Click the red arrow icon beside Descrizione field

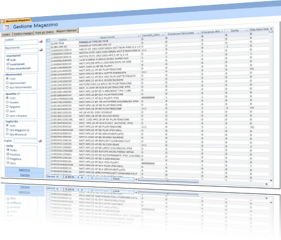click(x=41, y=50)
